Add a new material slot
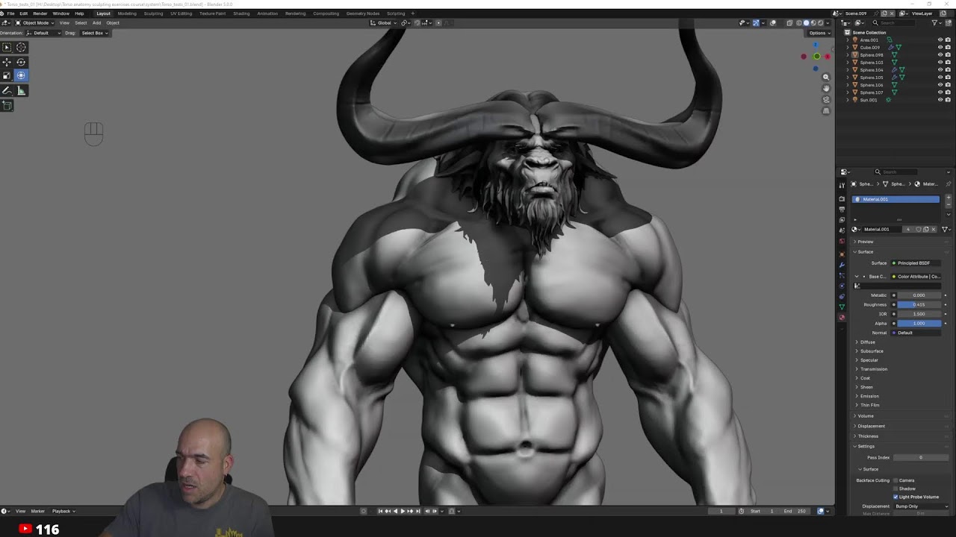This screenshot has width=956, height=537. point(949,198)
